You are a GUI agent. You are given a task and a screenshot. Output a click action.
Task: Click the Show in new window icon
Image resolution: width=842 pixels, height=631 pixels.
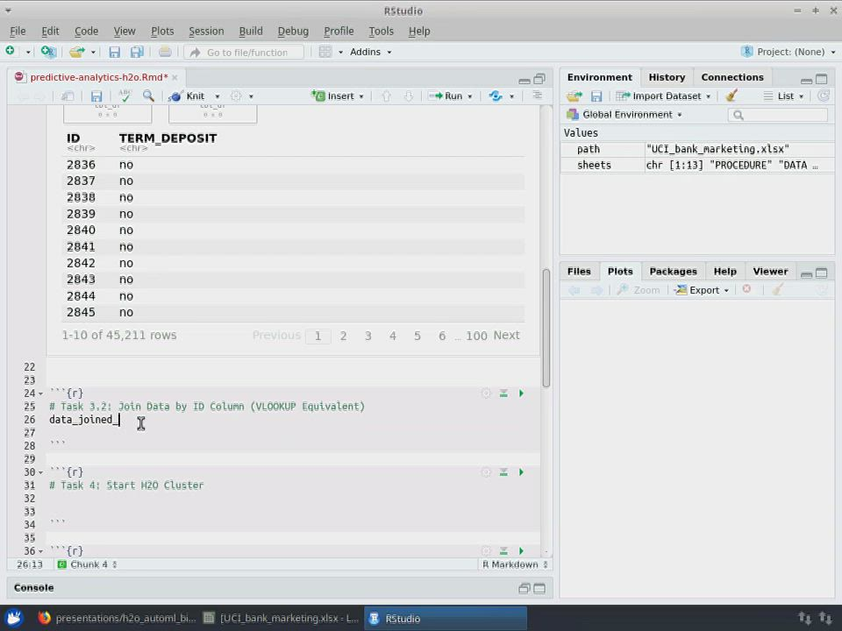click(x=68, y=96)
